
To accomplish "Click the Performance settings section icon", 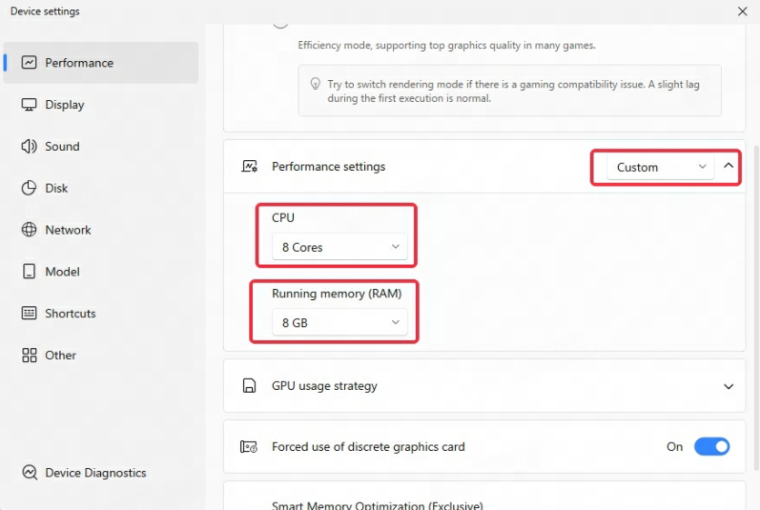I will click(x=250, y=167).
